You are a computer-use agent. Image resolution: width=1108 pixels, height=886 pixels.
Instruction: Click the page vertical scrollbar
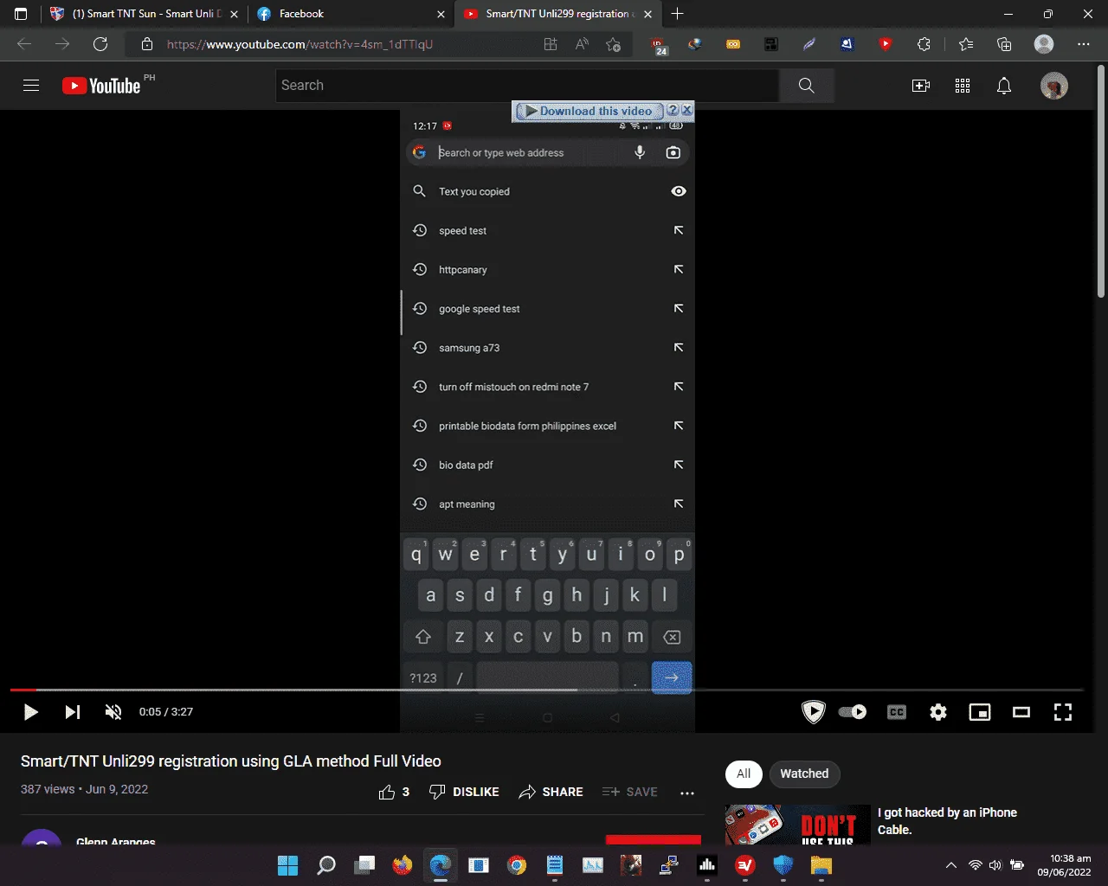[1101, 182]
